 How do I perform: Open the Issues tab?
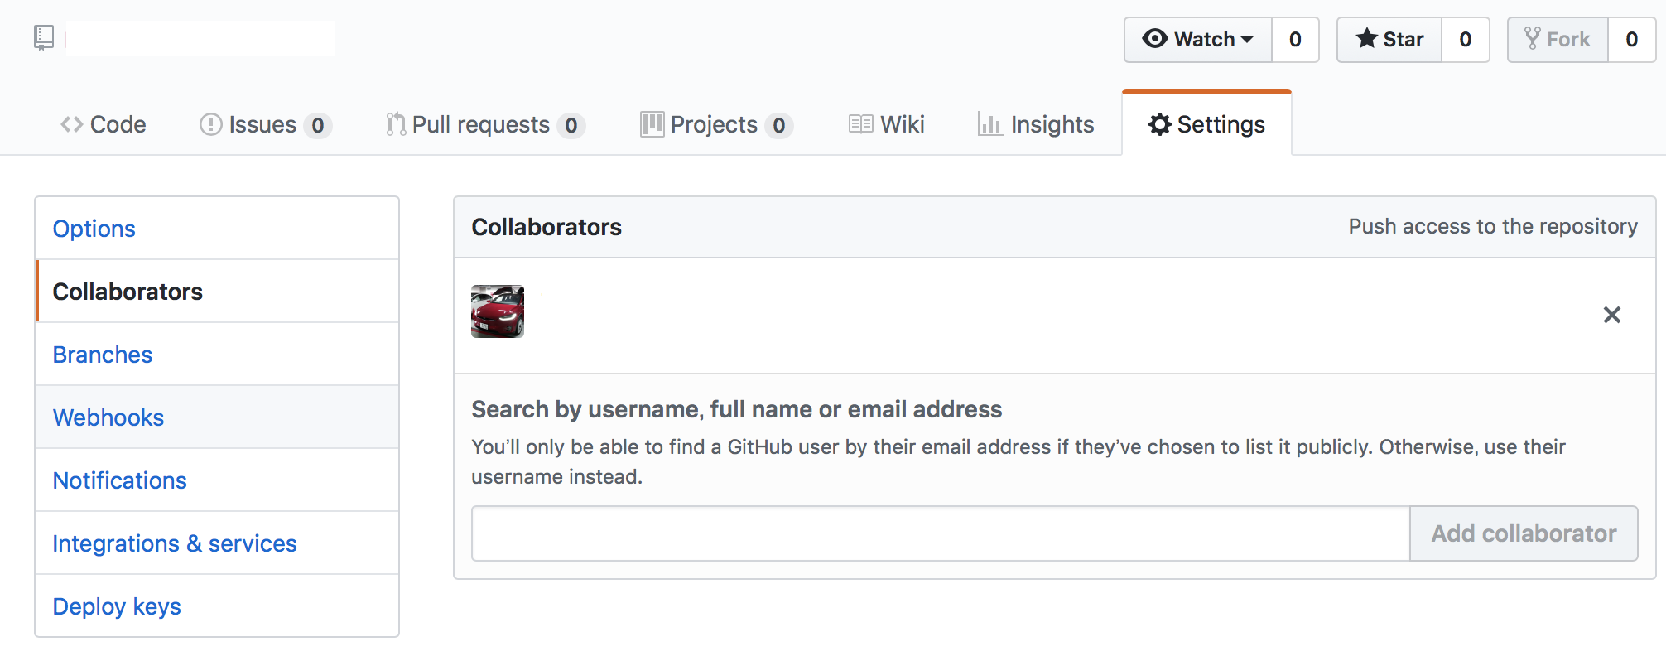click(265, 124)
